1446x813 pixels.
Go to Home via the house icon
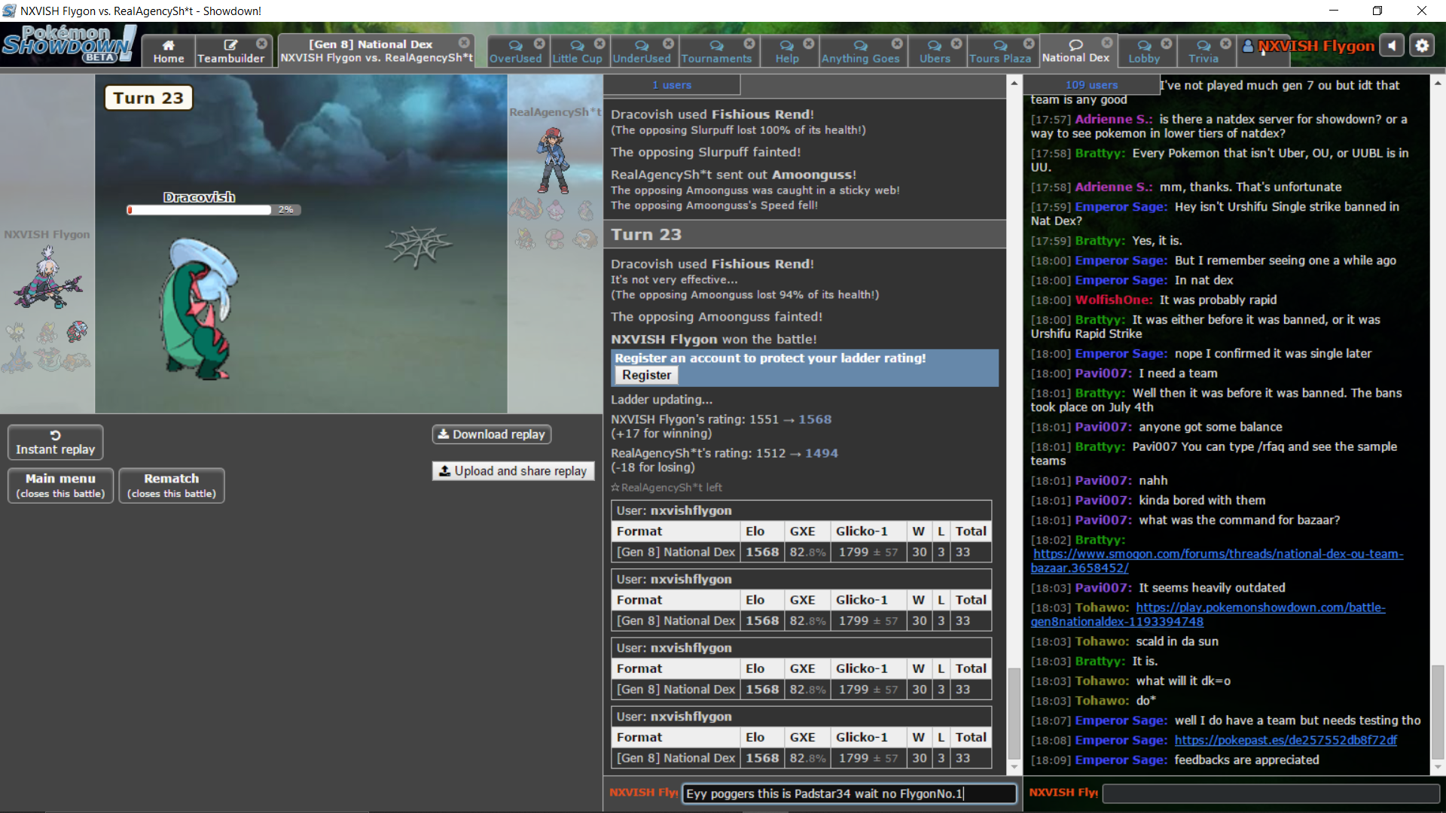point(168,44)
